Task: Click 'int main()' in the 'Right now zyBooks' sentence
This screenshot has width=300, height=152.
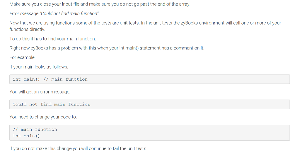Action: click(x=129, y=48)
